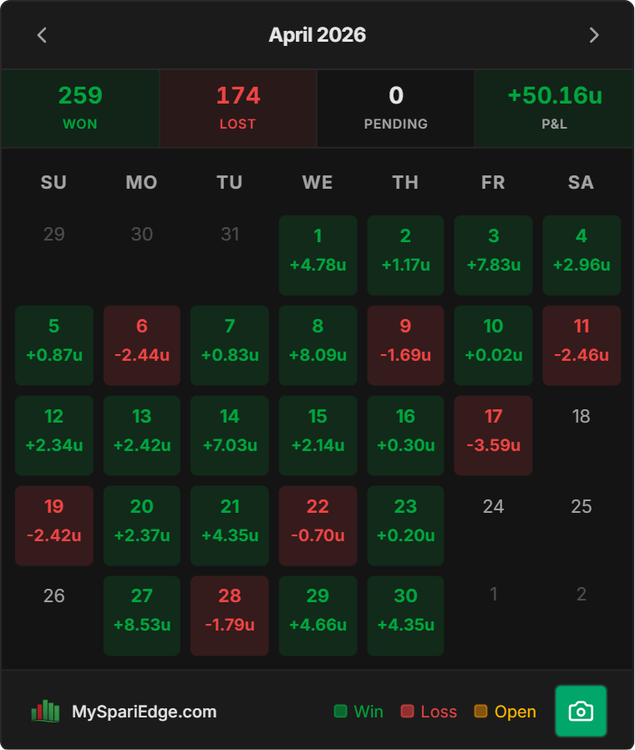Click the green Win legend swatch
The width and height of the screenshot is (635, 750).
(340, 712)
